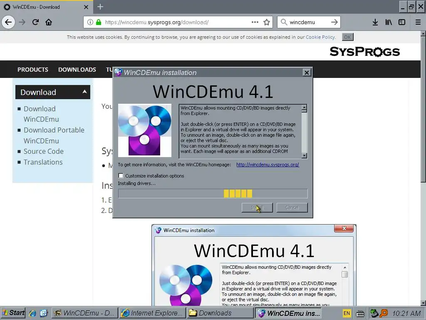Open the browser home page icon
The width and height of the screenshot is (426, 320).
[49, 22]
